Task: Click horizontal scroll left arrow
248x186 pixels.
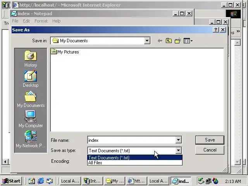Action: pos(5,162)
